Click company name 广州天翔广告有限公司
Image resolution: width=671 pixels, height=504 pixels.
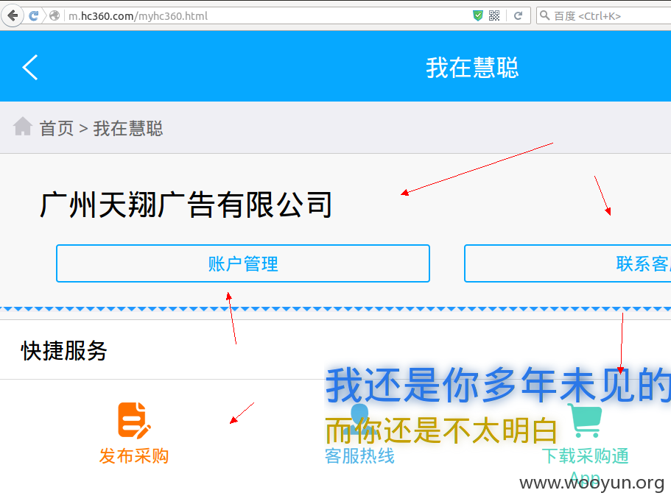[x=186, y=205]
